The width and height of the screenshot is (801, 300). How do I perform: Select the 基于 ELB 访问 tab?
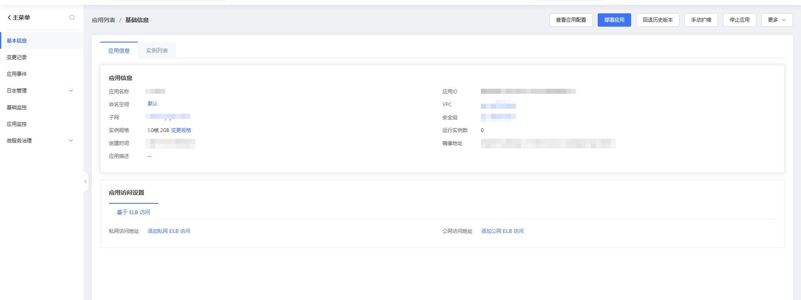[x=133, y=212]
